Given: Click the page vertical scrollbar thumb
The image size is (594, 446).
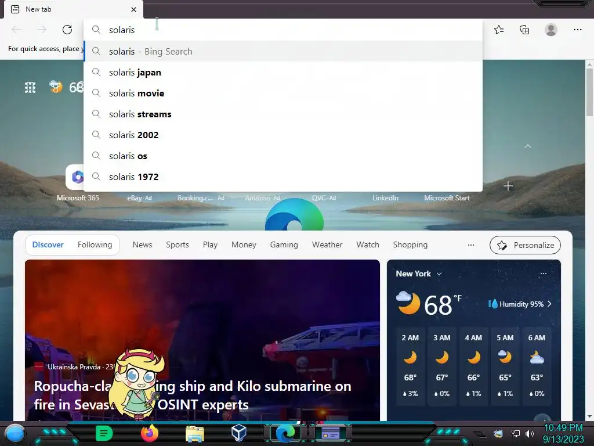Looking at the screenshot, I should pyautogui.click(x=589, y=93).
